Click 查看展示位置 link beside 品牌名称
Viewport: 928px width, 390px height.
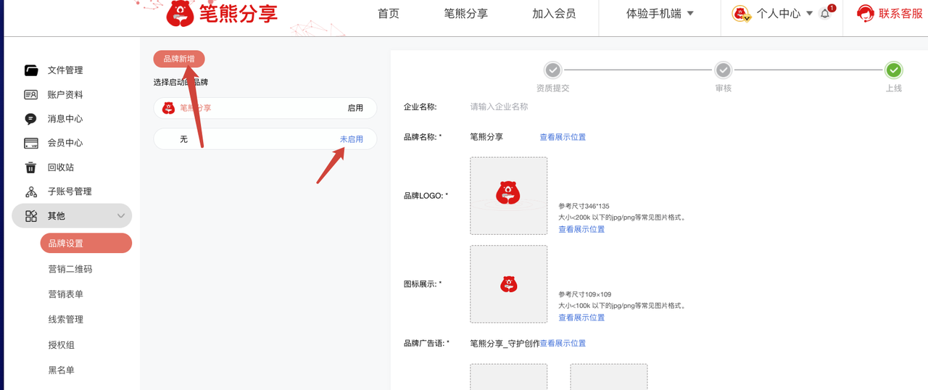(563, 137)
